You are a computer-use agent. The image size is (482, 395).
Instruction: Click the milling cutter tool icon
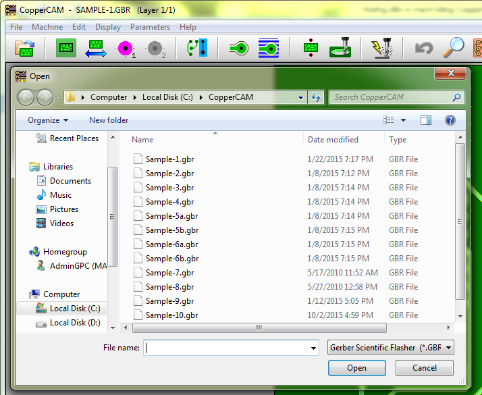(x=340, y=48)
